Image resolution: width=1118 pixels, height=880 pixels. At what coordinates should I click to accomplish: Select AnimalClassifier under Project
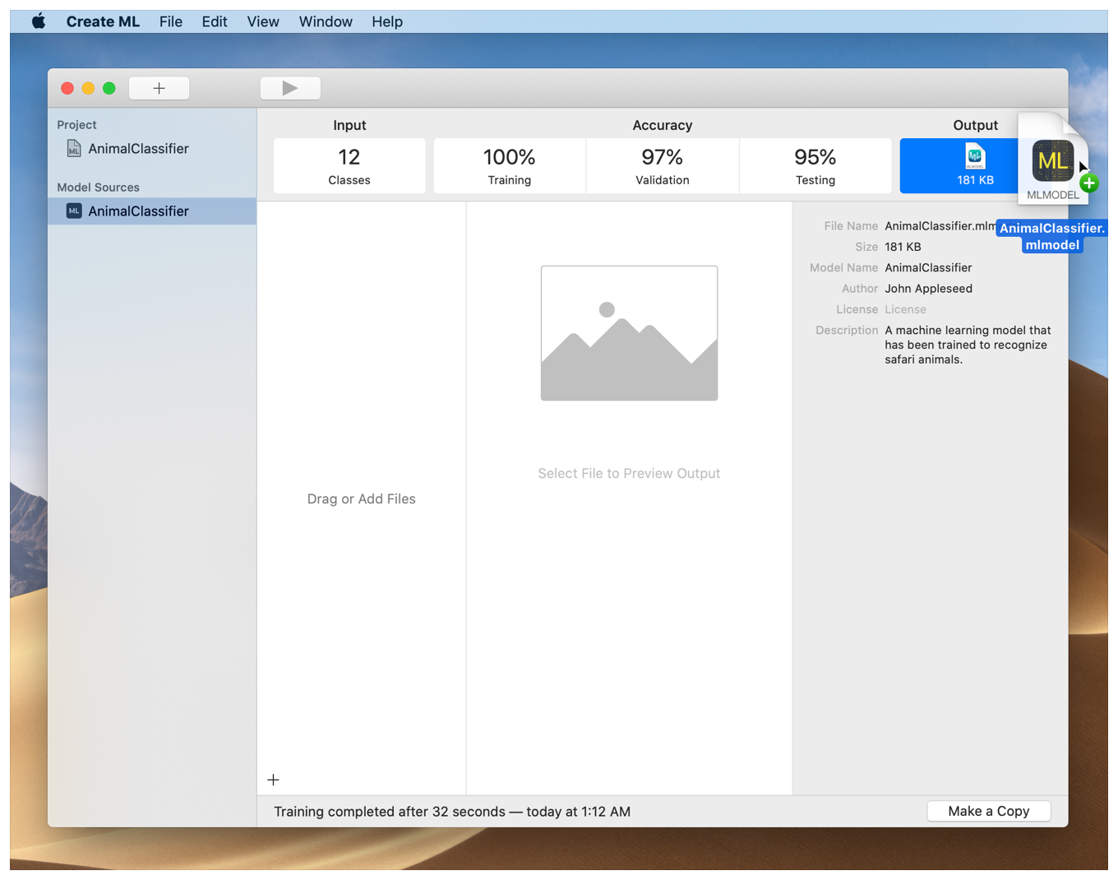coord(139,149)
